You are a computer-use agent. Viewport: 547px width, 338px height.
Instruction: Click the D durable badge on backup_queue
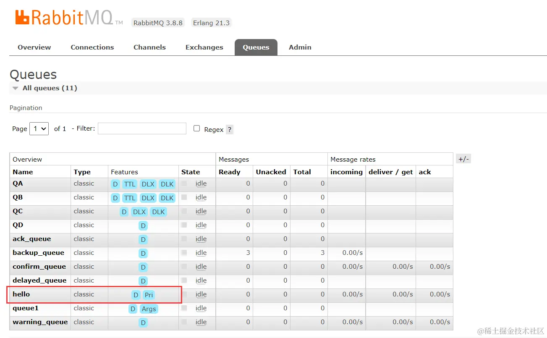click(x=143, y=254)
